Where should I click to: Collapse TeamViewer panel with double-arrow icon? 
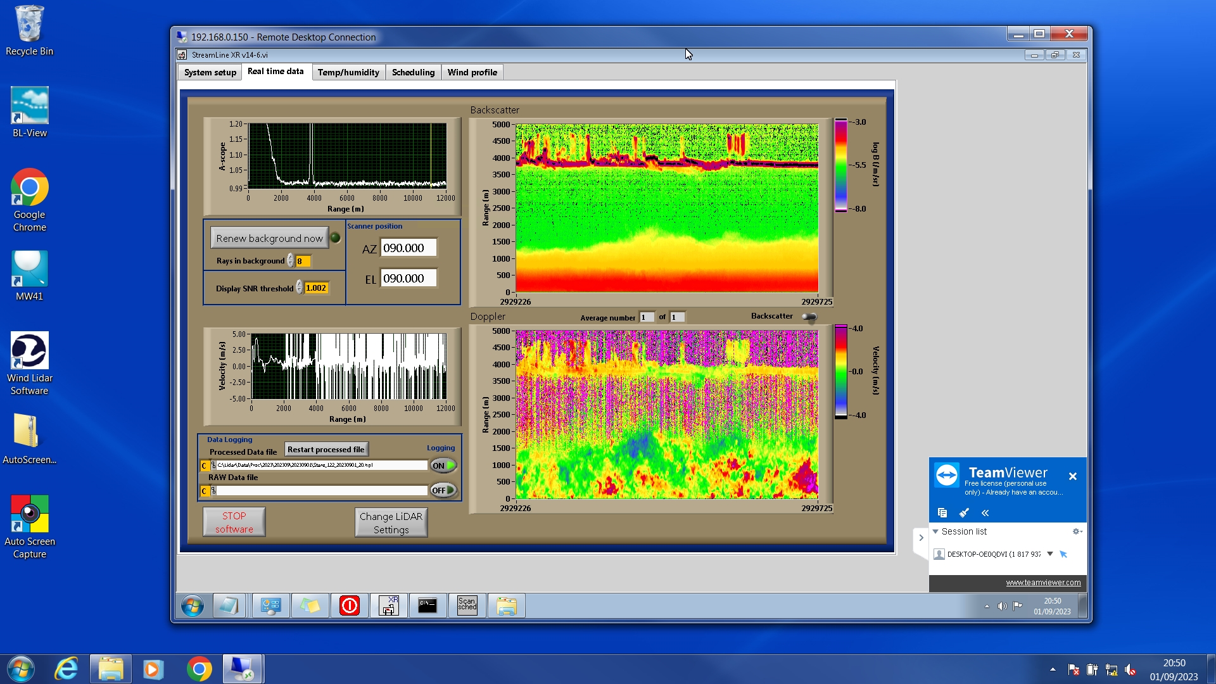985,512
